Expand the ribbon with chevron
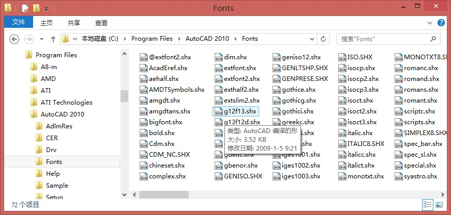 pos(430,23)
